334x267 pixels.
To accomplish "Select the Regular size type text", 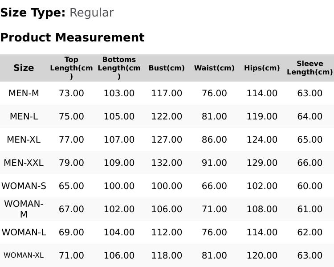I will (92, 13).
